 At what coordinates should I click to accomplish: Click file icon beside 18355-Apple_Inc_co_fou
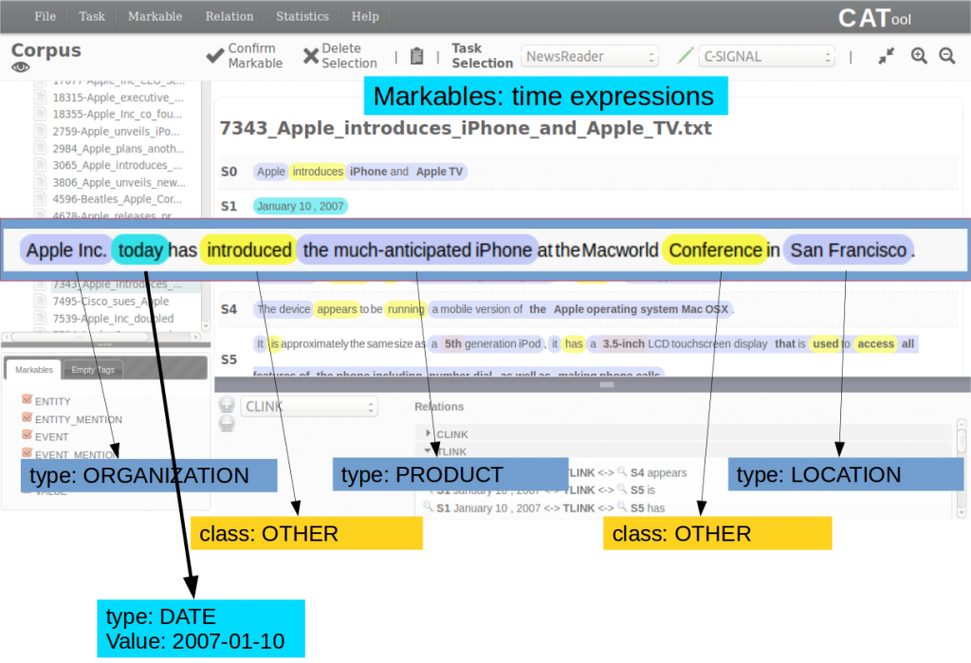tap(40, 114)
